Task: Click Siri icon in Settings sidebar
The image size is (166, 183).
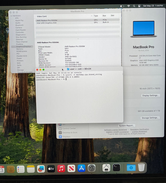Action: (x=60, y=124)
